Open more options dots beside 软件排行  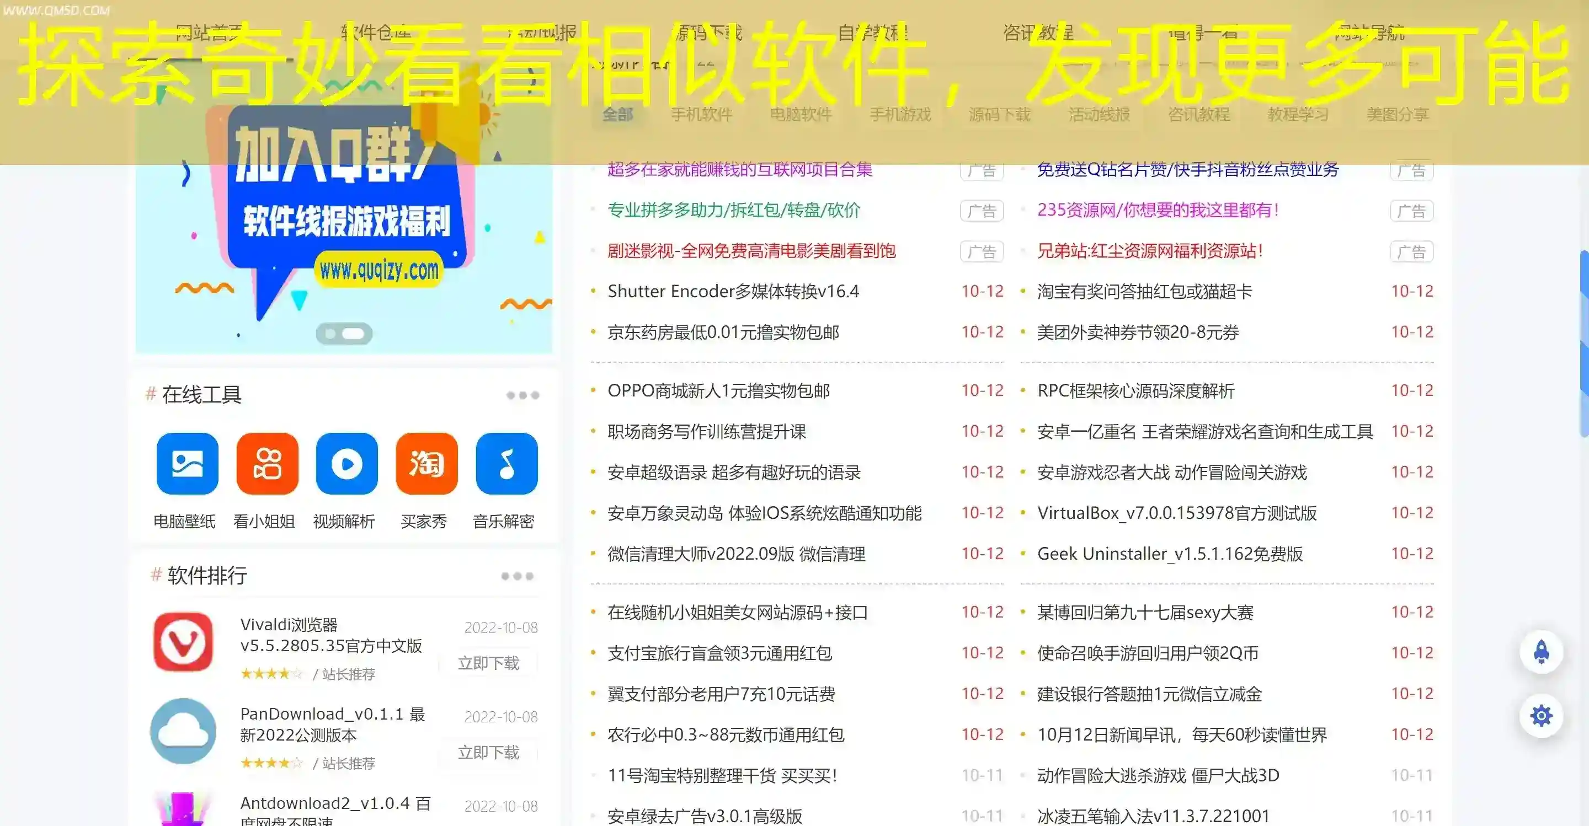(x=517, y=576)
